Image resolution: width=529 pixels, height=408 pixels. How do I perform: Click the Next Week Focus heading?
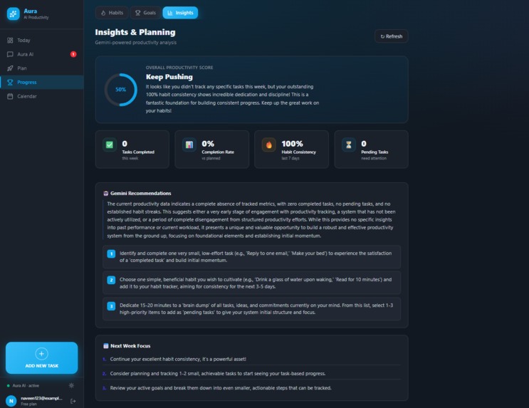pyautogui.click(x=130, y=346)
